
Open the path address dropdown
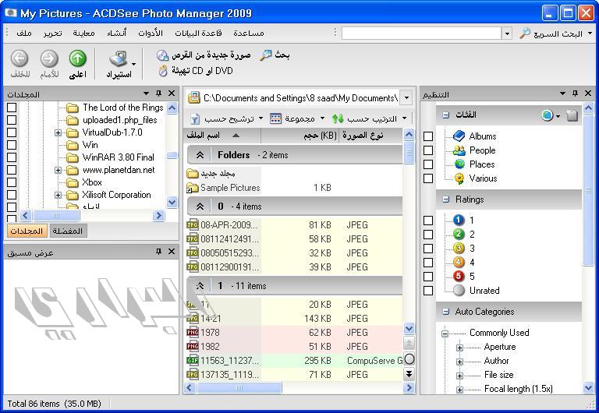[406, 97]
